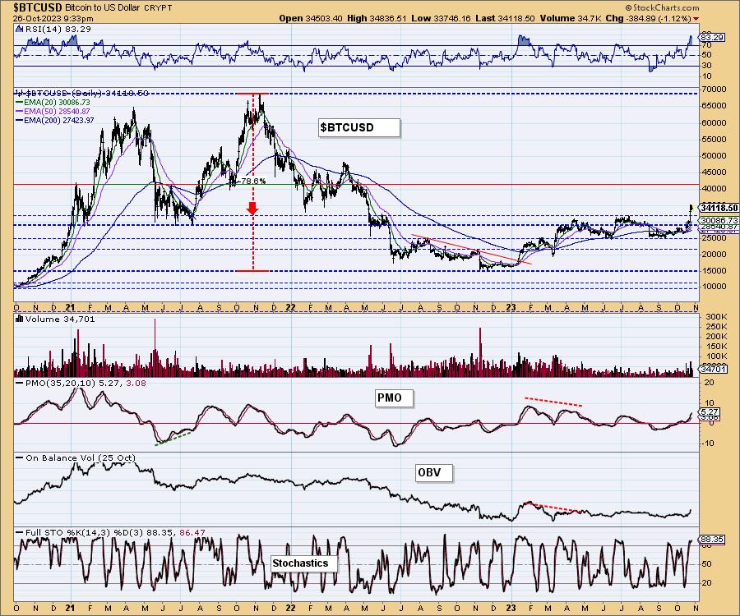The image size is (740, 616).
Task: Click the red downward arrow on the price chart
Action: [x=252, y=209]
